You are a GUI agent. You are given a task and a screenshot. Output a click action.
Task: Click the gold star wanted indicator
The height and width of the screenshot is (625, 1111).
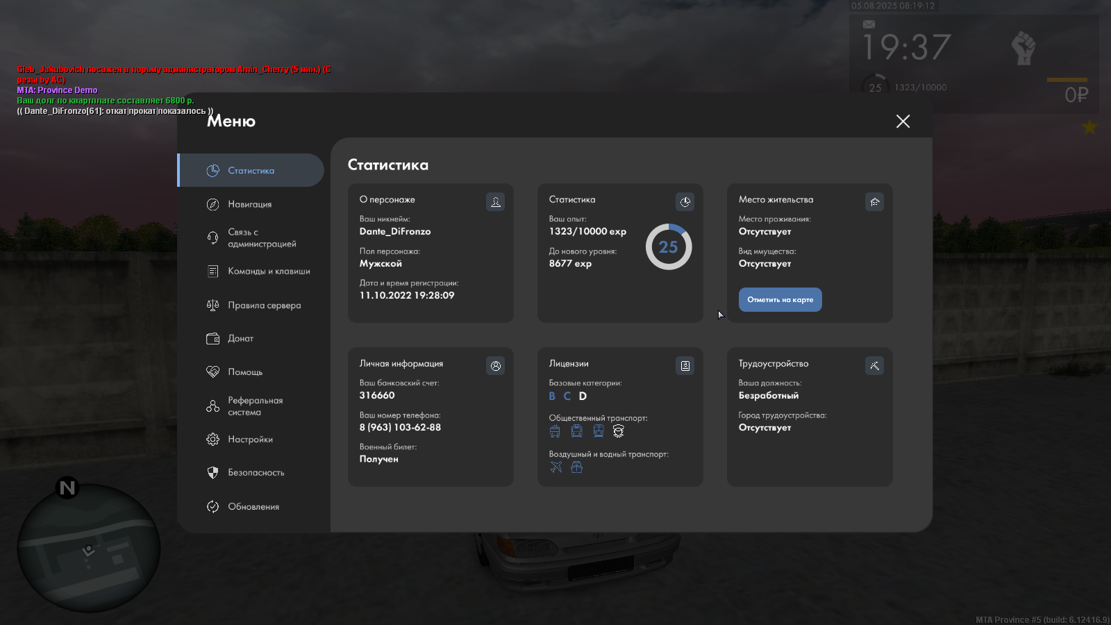tap(1089, 127)
